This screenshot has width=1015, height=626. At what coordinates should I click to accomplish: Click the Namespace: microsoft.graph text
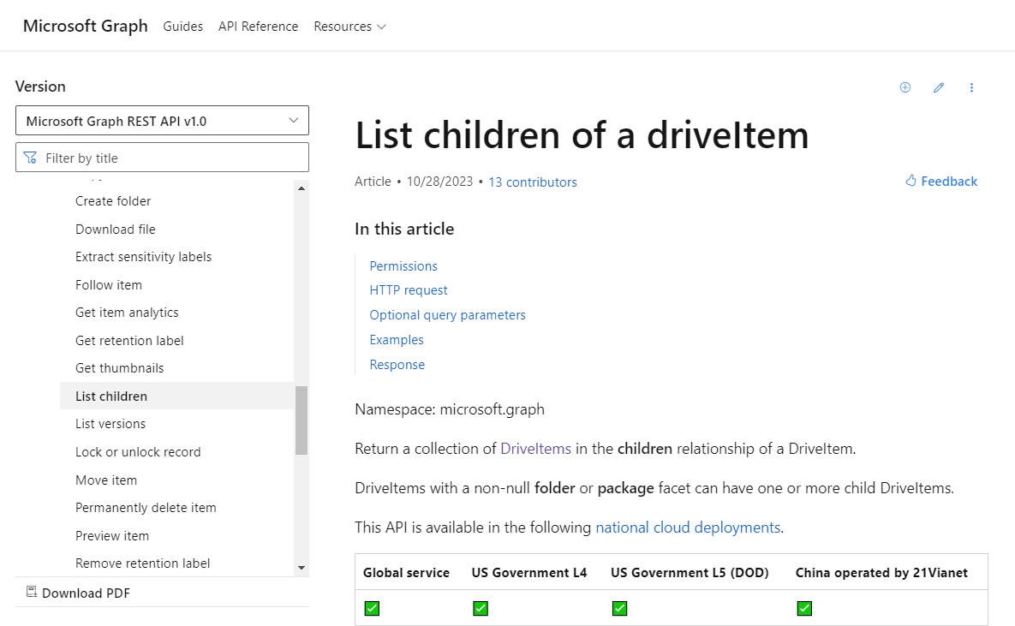(x=449, y=409)
